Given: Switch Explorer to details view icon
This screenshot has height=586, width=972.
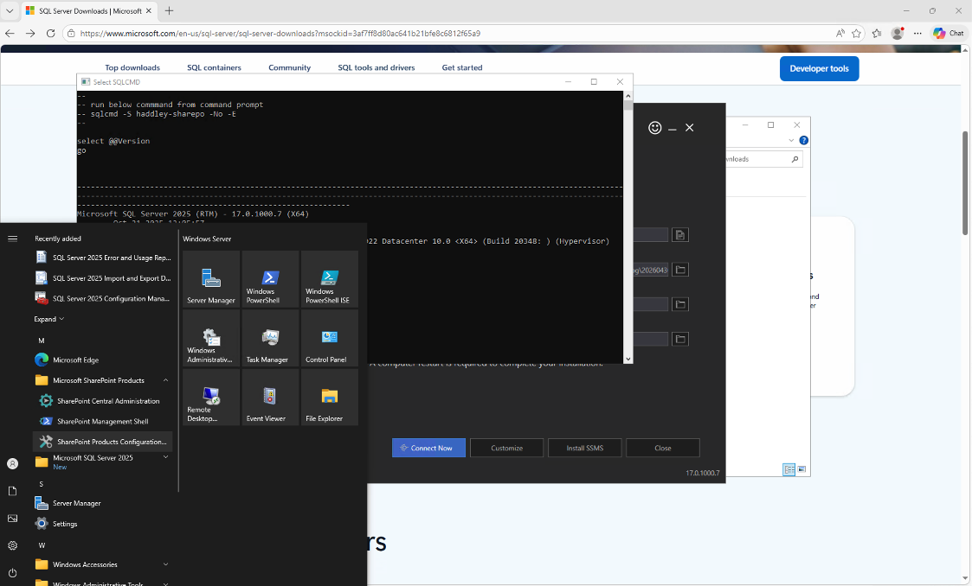Looking at the screenshot, I should coord(789,469).
